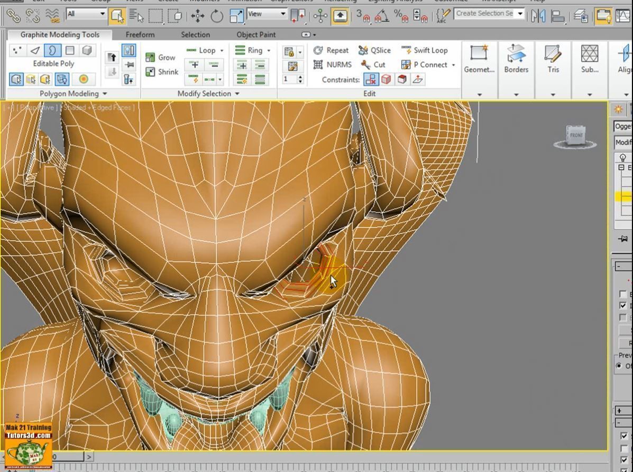The height and width of the screenshot is (472, 633).
Task: Click the Pin Stack icon in ribbon
Action: tap(129, 64)
